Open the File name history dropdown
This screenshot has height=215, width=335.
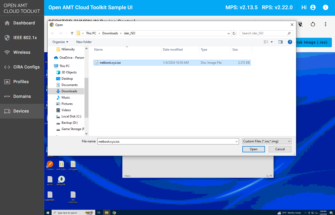click(236, 141)
